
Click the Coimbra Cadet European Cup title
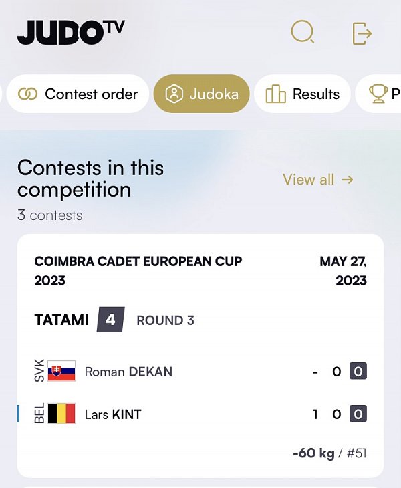138,270
